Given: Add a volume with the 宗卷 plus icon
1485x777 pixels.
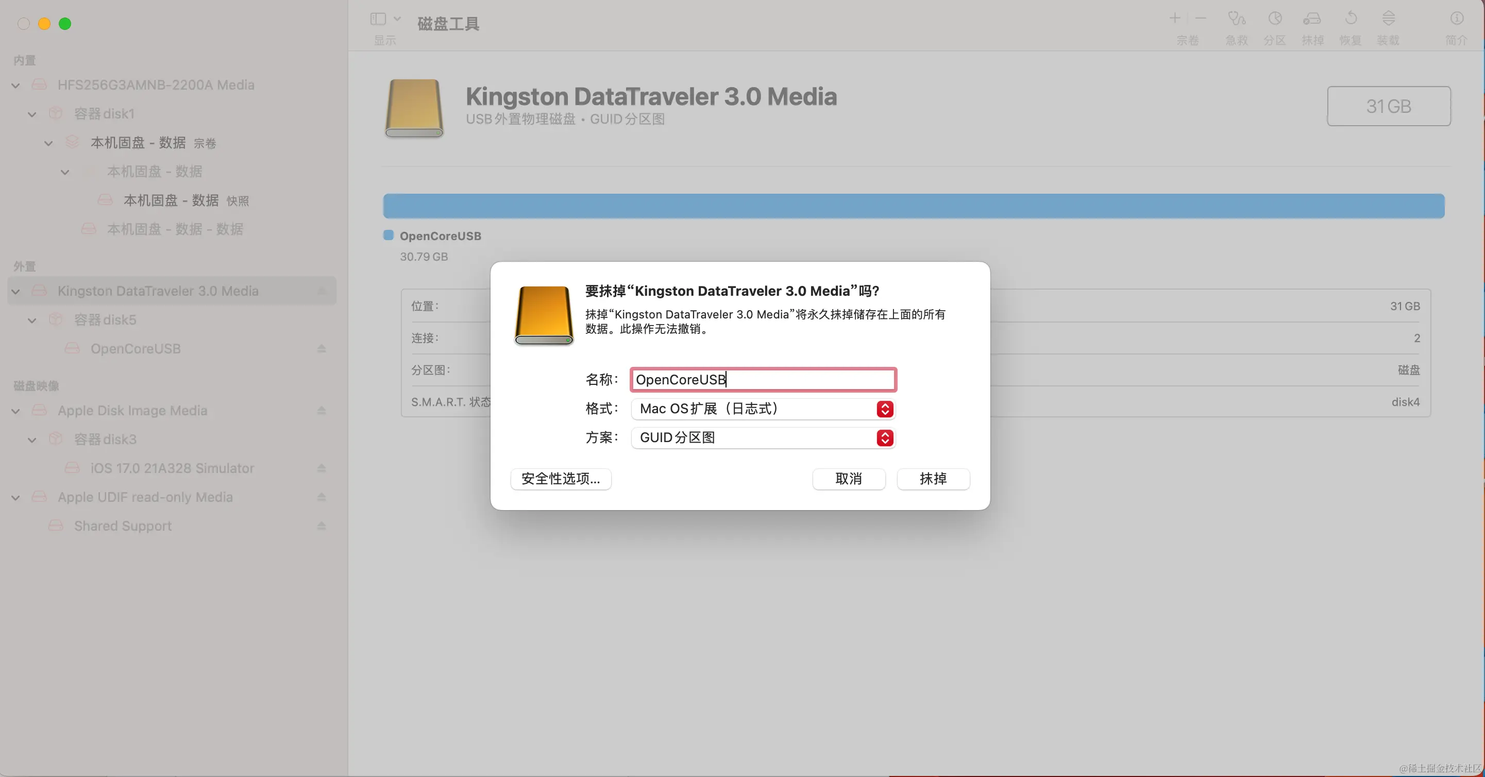Looking at the screenshot, I should pyautogui.click(x=1175, y=19).
